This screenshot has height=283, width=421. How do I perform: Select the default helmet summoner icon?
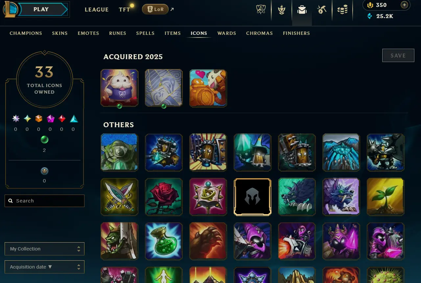click(252, 197)
